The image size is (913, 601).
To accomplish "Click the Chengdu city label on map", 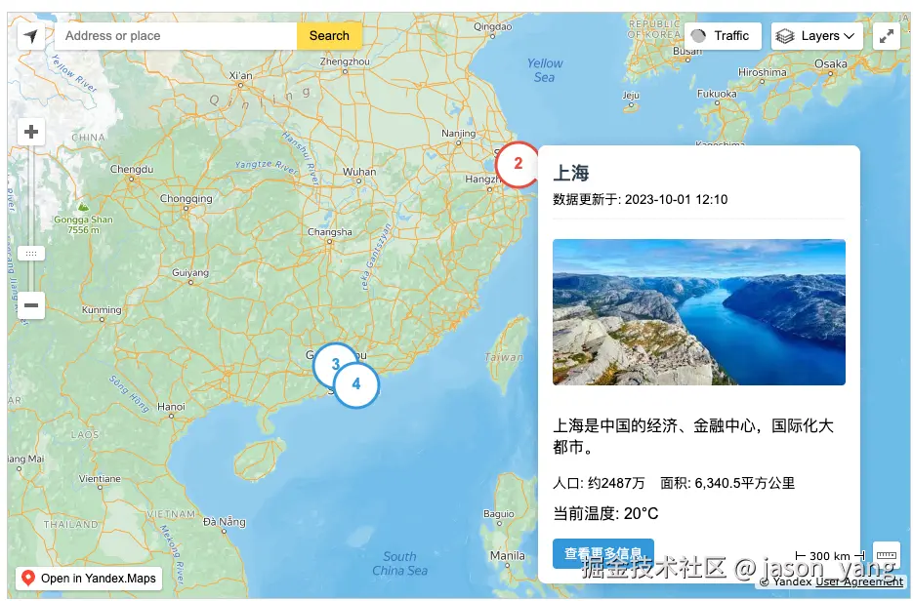I will coord(132,170).
